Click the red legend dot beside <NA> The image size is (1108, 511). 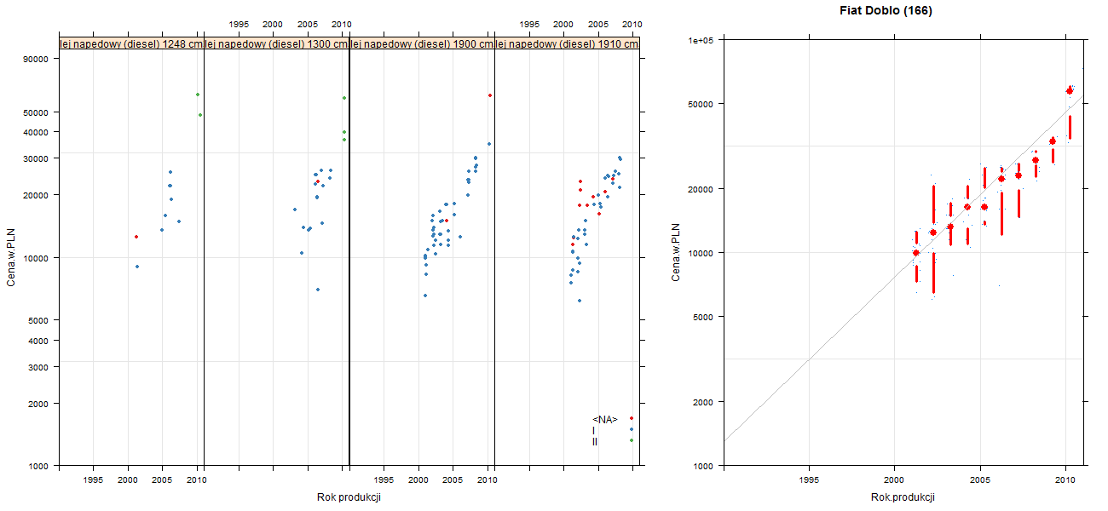coord(632,418)
